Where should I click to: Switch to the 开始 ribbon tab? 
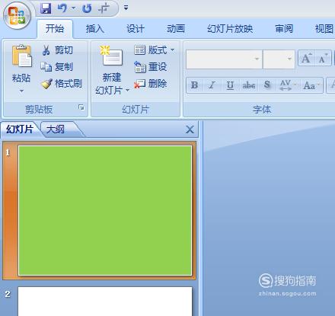pos(55,29)
